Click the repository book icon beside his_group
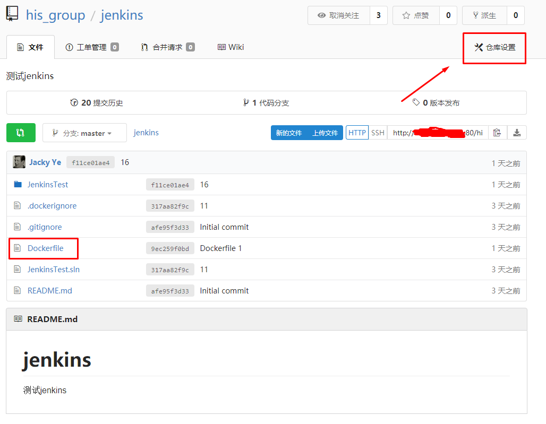Viewport: 546px width, 424px height. (12, 14)
